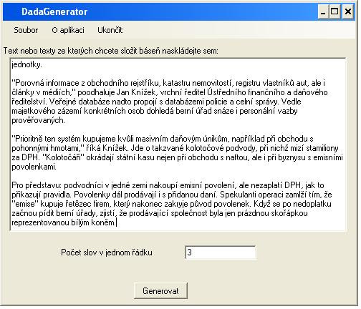This screenshot has width=361, height=309.
Task: Click the word 'prověřovaných.' in the text
Action: 38,120
